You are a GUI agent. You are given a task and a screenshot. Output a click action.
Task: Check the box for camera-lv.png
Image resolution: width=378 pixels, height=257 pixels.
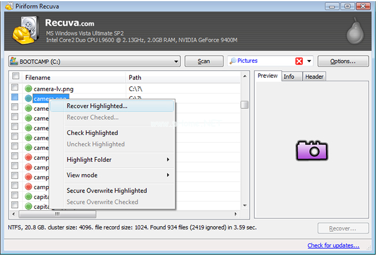(16, 89)
